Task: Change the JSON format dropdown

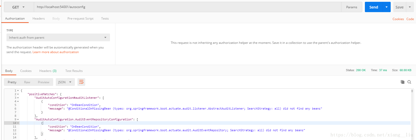Action: coord(65,82)
